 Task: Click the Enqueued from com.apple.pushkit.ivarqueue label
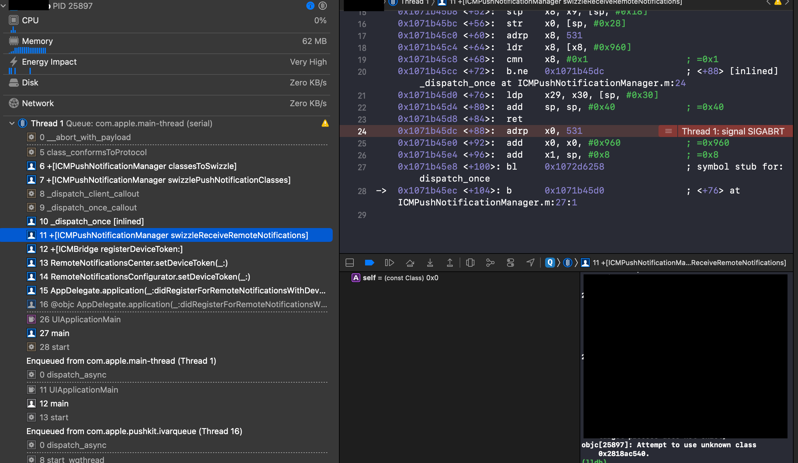point(134,431)
